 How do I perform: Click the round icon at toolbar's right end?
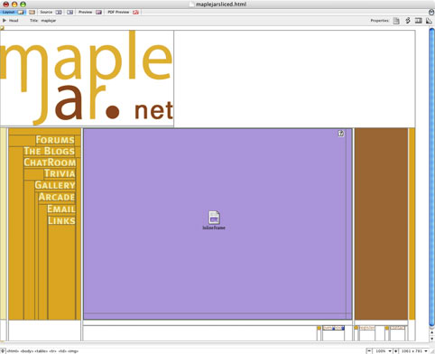click(431, 12)
